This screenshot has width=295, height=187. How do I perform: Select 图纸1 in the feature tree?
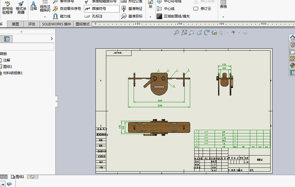click(8, 67)
